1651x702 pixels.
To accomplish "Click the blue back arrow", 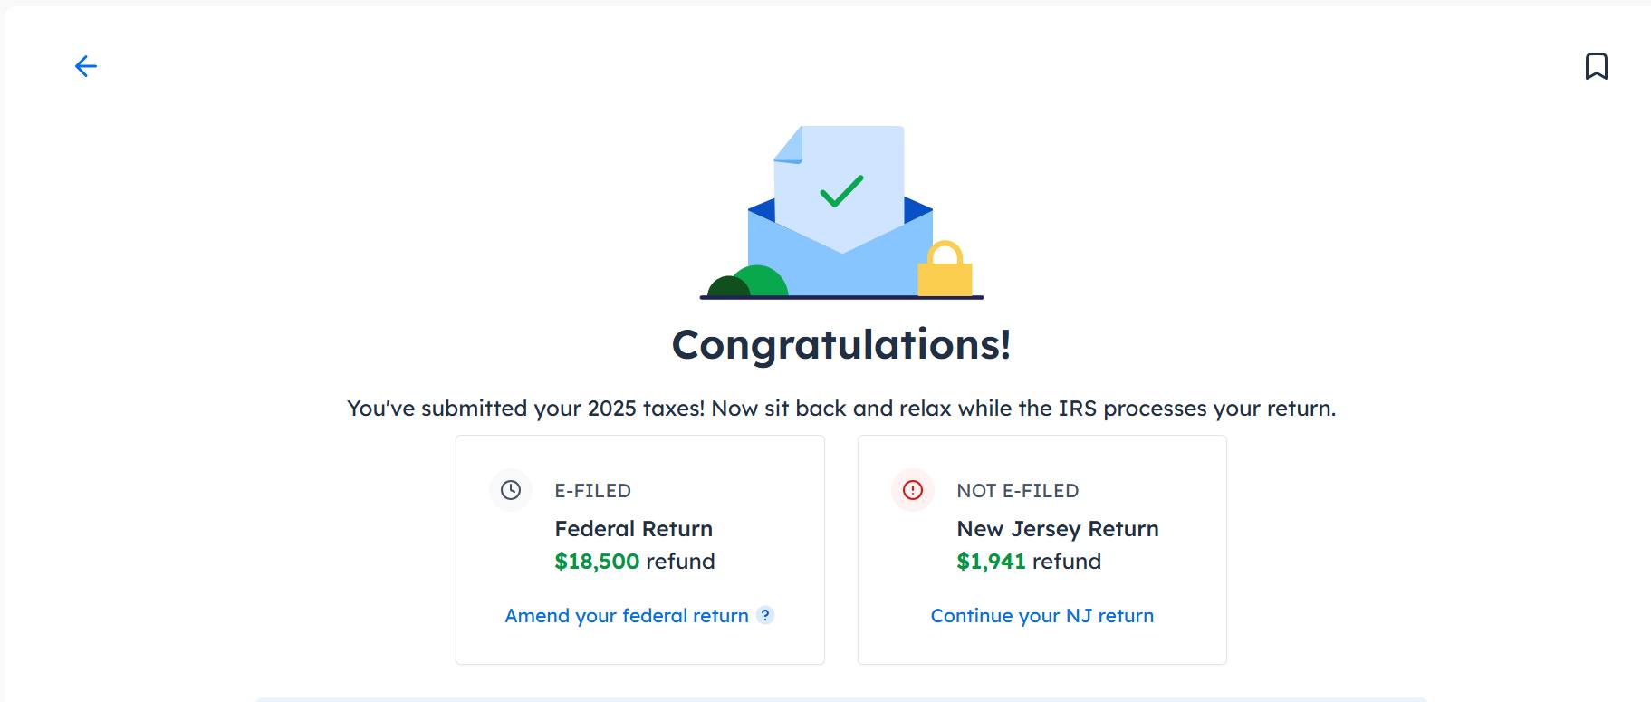I will [x=85, y=66].
